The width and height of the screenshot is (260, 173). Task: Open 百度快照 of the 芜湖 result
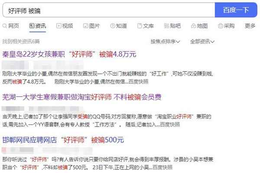point(170,124)
